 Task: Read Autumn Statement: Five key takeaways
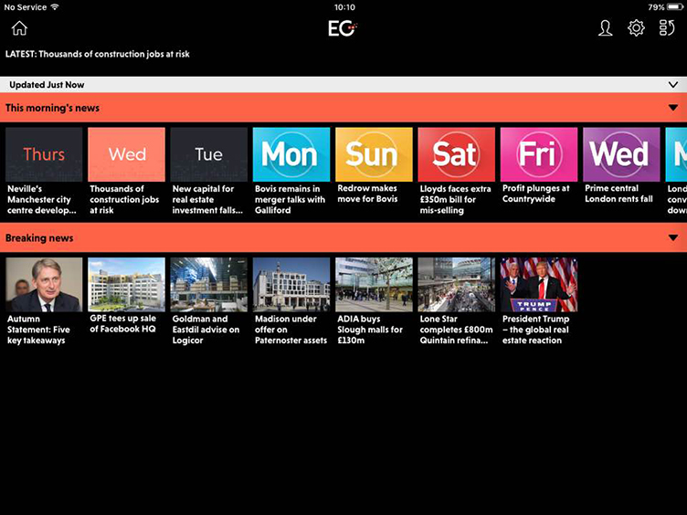(38, 330)
